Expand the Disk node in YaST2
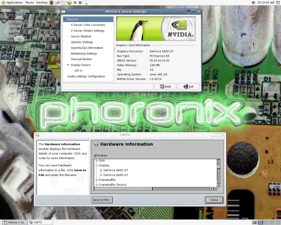The height and width of the screenshot is (225, 281). coord(96,161)
